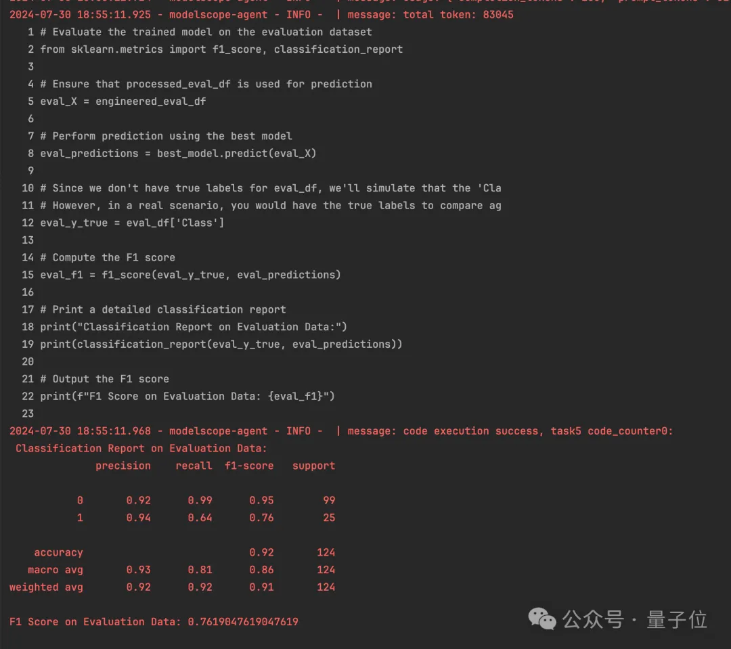Click the 'support' column header
The height and width of the screenshot is (649, 731).
pyautogui.click(x=313, y=466)
